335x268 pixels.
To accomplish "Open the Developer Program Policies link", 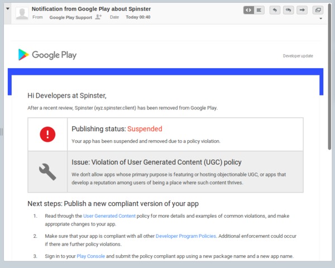I will (186, 236).
